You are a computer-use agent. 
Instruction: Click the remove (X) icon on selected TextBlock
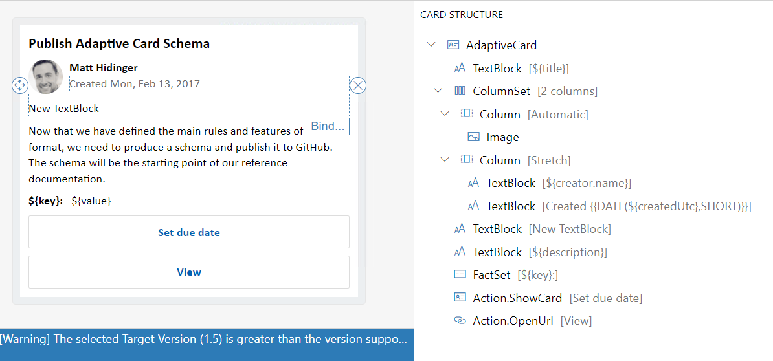coord(358,85)
